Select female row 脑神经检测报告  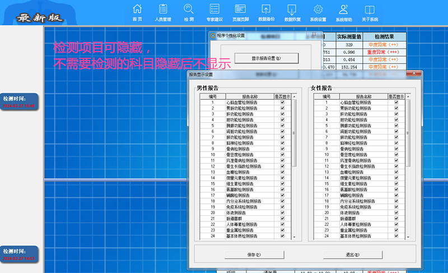tap(359, 143)
